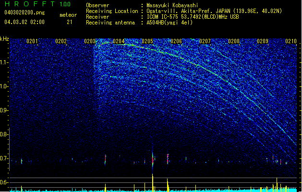Click the 0205 time marker
The width and height of the screenshot is (302, 192).
147,41
